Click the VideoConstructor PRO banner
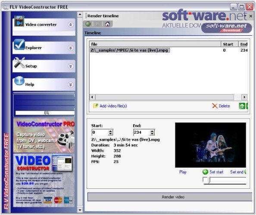256x215 pixels. pyautogui.click(x=44, y=135)
